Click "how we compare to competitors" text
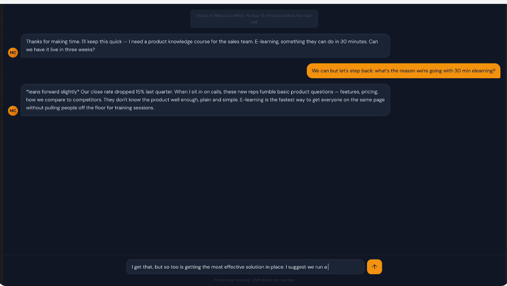This screenshot has height=286, width=507. point(61,100)
